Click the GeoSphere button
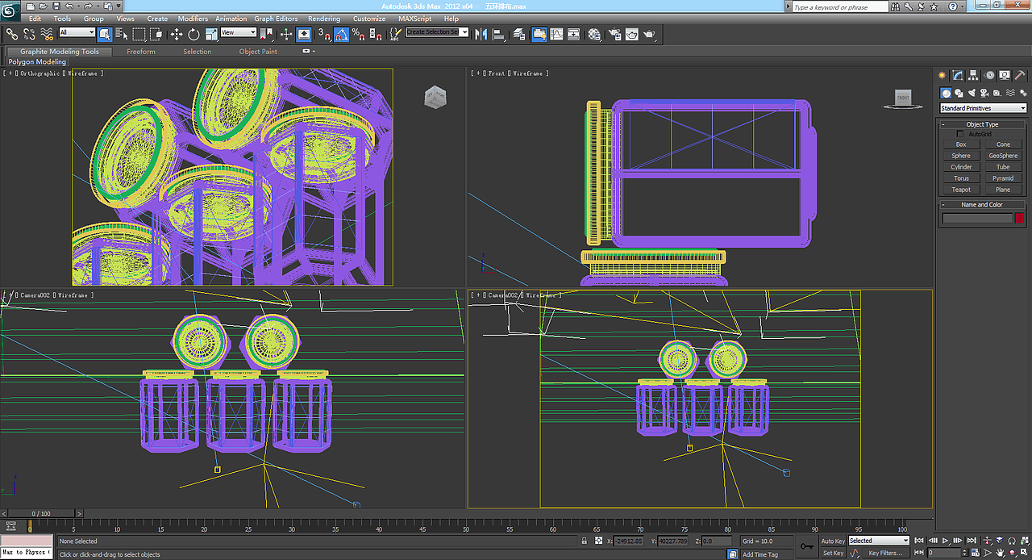The width and height of the screenshot is (1032, 560). tap(1003, 156)
